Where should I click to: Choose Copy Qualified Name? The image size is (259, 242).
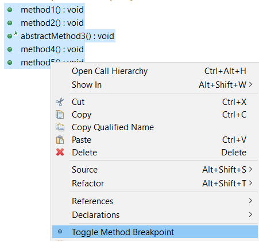coord(155,127)
